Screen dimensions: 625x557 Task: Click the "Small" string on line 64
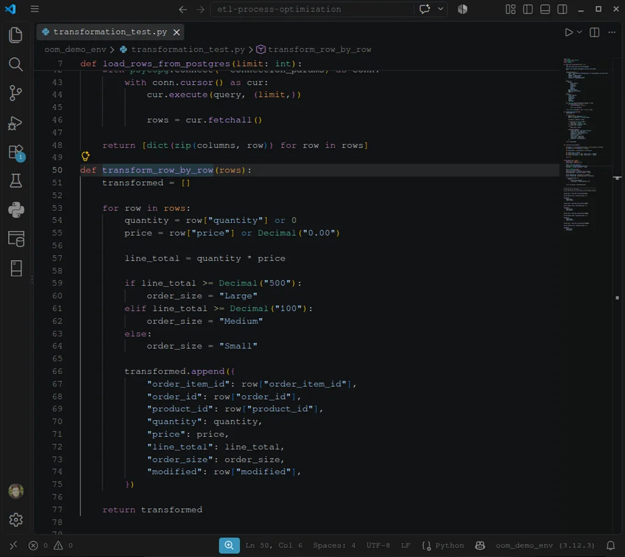pos(239,346)
